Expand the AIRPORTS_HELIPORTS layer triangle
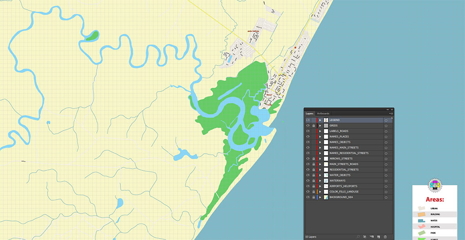Screen dimensions: 465x240 (320, 186)
